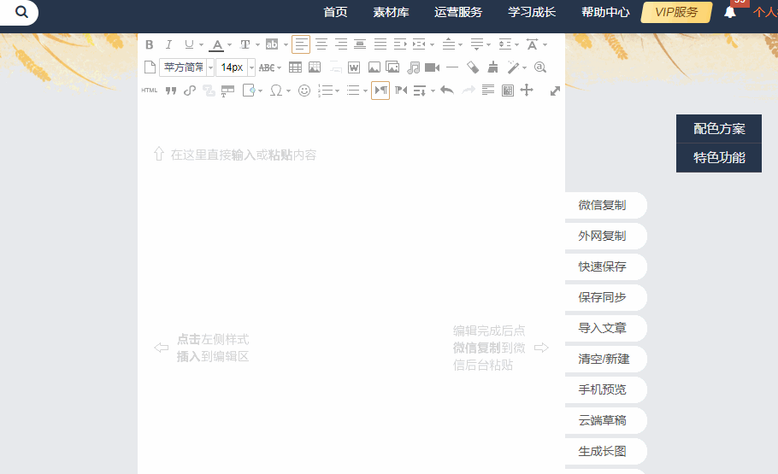Open the font family dropdown

pos(210,67)
